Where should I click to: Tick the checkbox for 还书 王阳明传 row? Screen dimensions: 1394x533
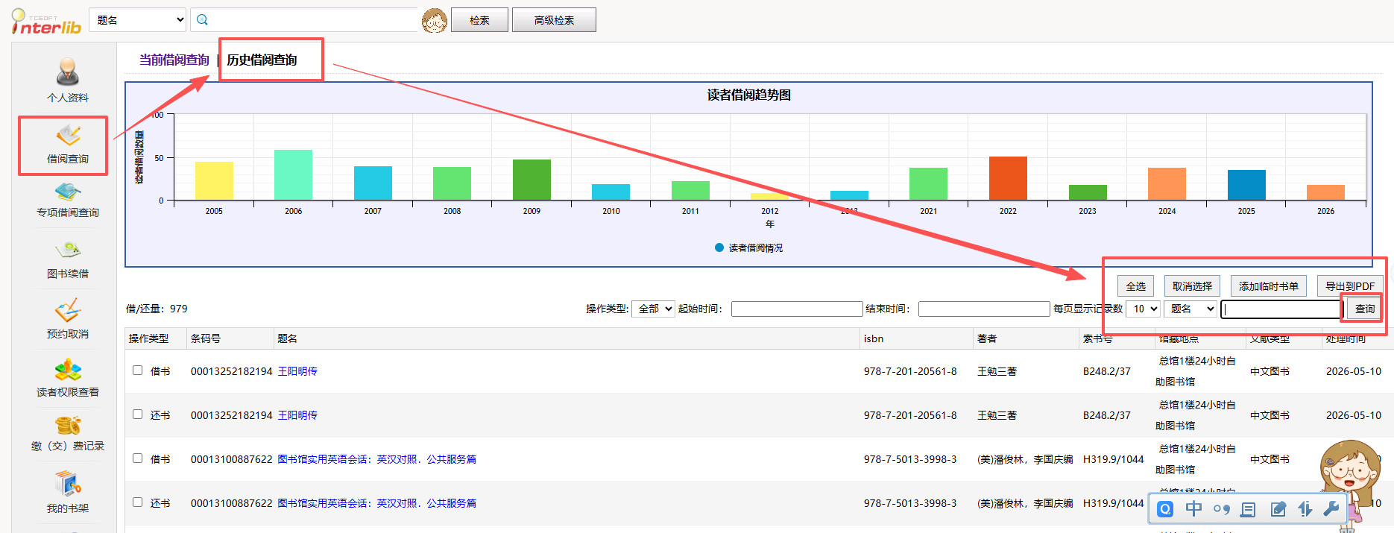pyautogui.click(x=137, y=414)
